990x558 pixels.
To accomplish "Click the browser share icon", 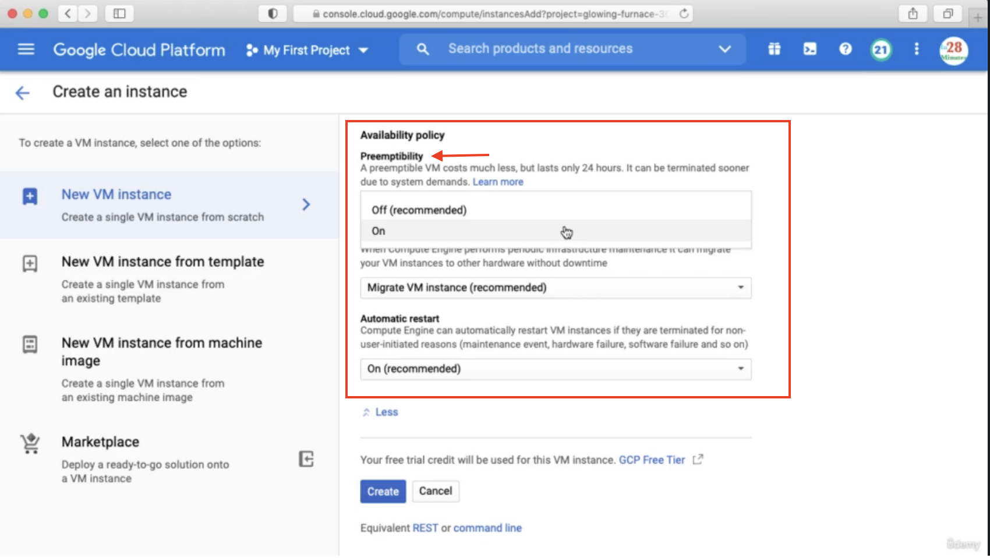I will (x=913, y=13).
